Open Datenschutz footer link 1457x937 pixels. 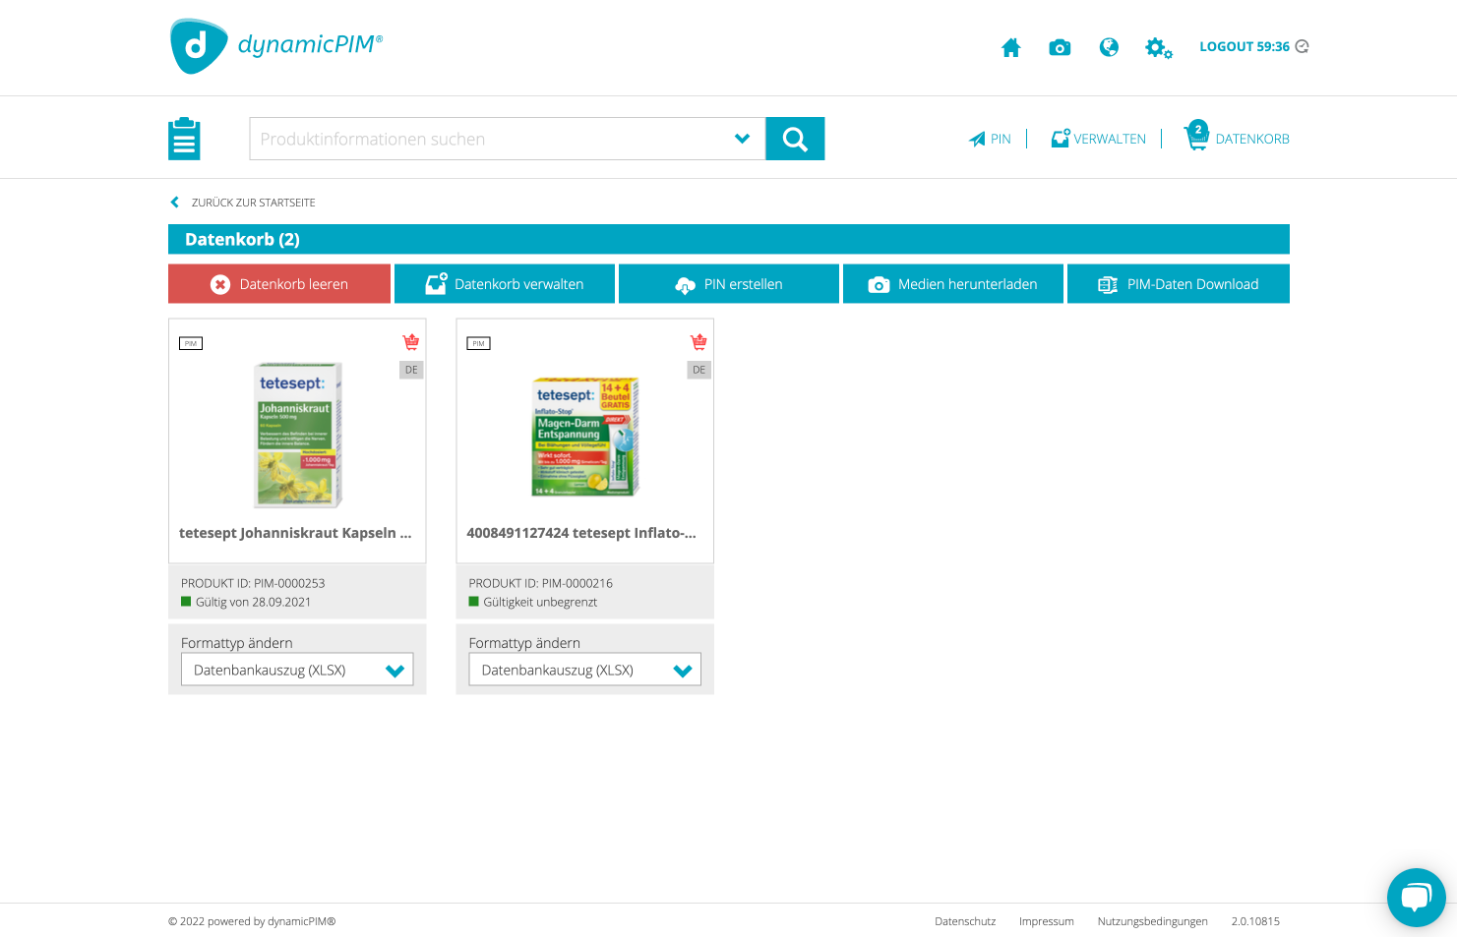pos(965,921)
